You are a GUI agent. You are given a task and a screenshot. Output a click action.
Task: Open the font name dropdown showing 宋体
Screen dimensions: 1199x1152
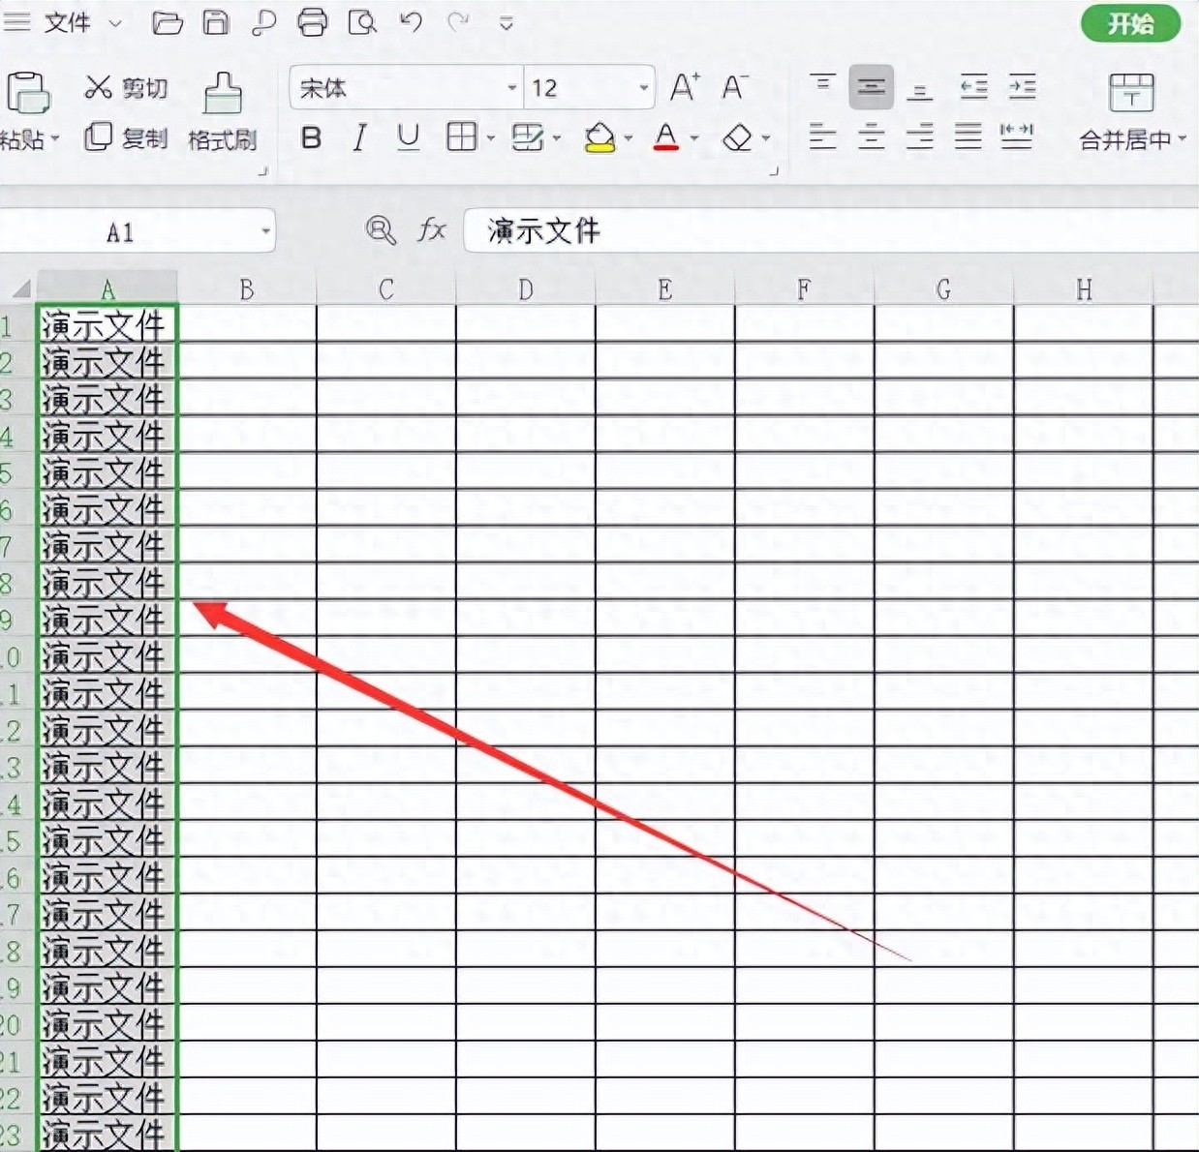[511, 88]
